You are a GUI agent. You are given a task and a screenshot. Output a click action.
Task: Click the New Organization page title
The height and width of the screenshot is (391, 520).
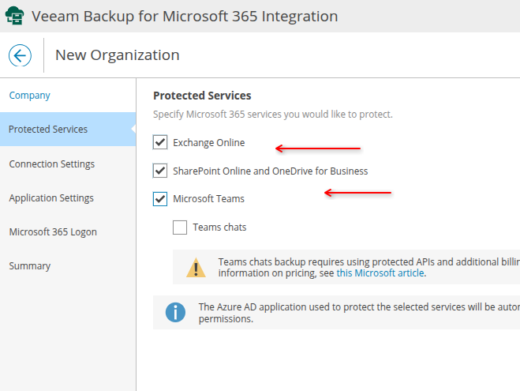(x=117, y=55)
